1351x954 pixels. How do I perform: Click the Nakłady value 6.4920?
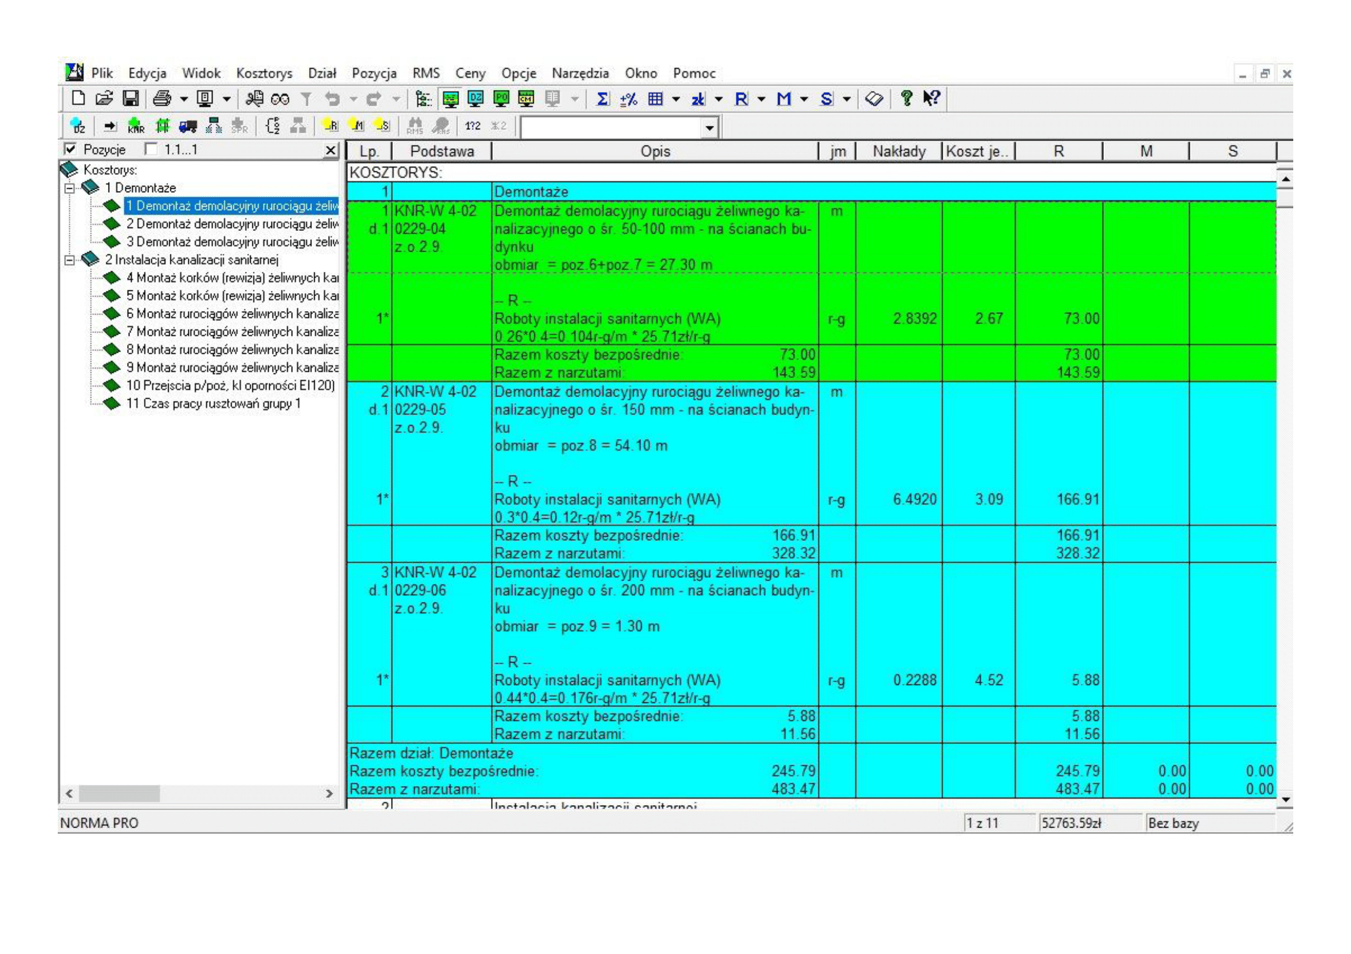point(914,500)
